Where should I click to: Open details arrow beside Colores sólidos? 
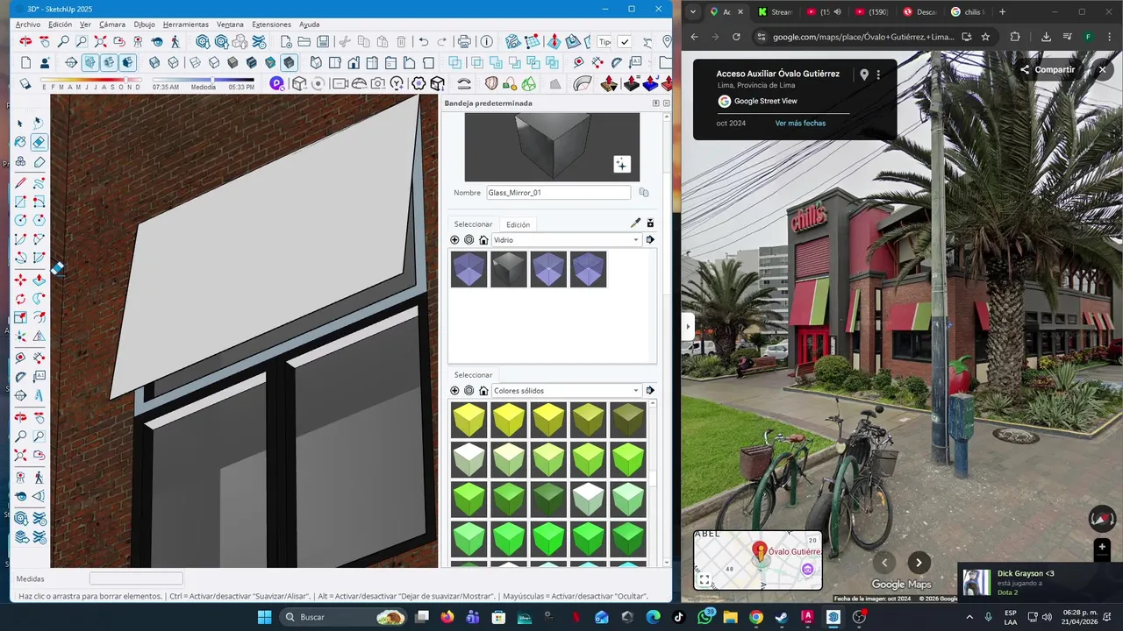[650, 391]
